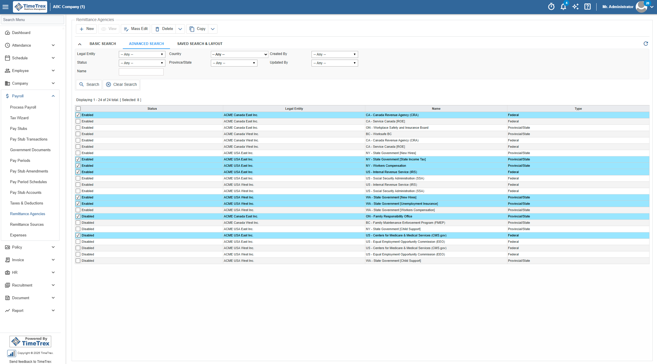
Task: Open the TimeTrex logo in the header
Action: pyautogui.click(x=30, y=7)
